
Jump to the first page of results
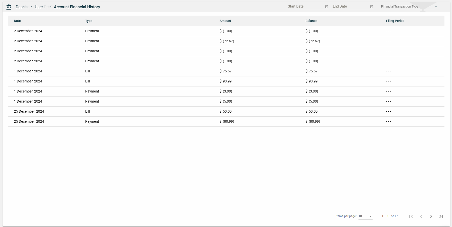tap(411, 216)
